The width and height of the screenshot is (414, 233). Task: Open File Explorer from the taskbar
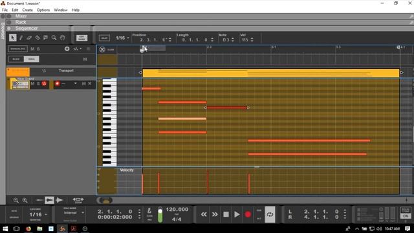(x=39, y=228)
